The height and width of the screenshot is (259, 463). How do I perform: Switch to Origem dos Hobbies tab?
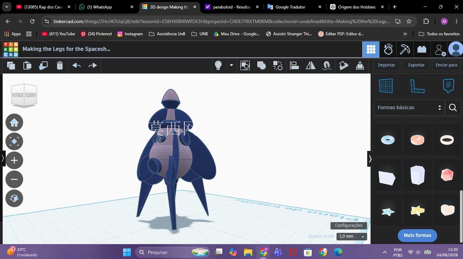coord(357,7)
